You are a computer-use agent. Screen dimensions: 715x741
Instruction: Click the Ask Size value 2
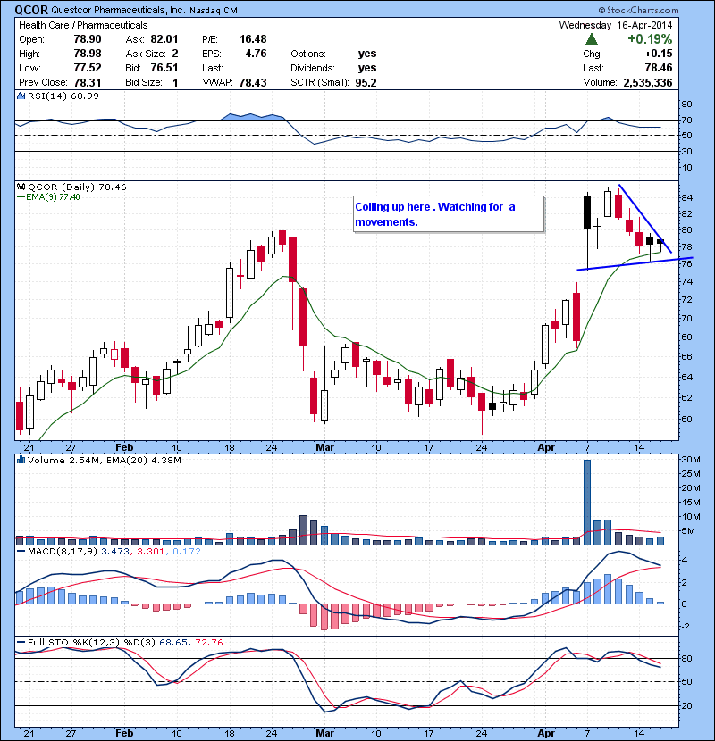pyautogui.click(x=175, y=54)
